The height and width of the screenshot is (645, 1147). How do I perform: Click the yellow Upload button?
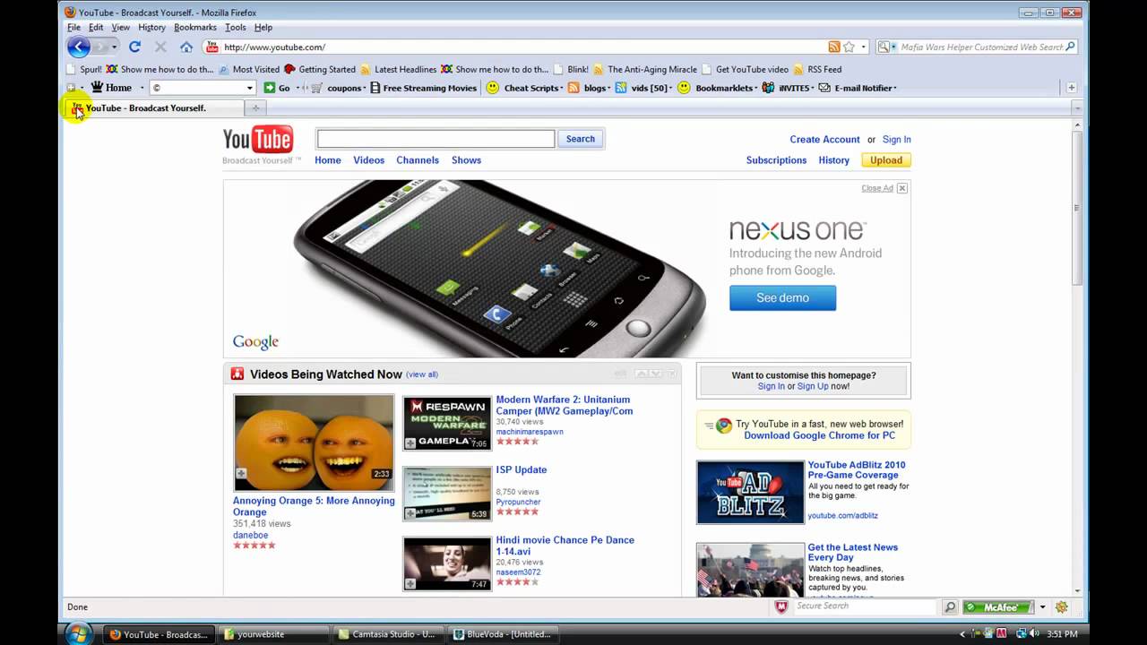(x=886, y=160)
